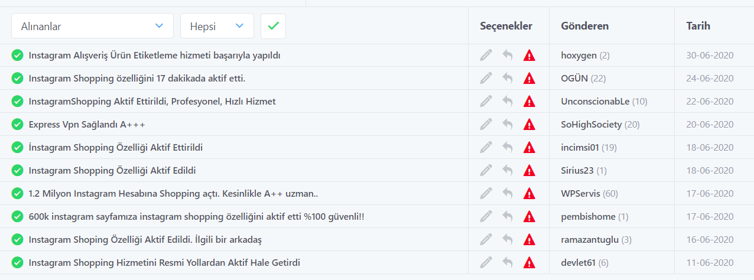Open the Hepsi filter dropdown
This screenshot has height=280, width=754.
point(217,26)
